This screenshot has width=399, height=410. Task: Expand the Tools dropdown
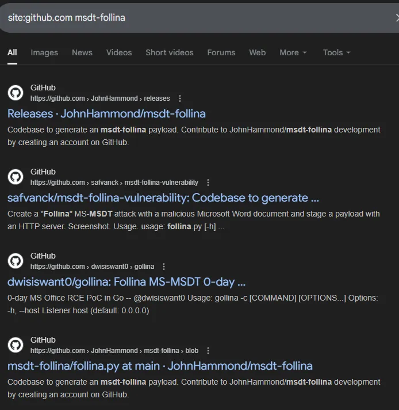point(336,52)
